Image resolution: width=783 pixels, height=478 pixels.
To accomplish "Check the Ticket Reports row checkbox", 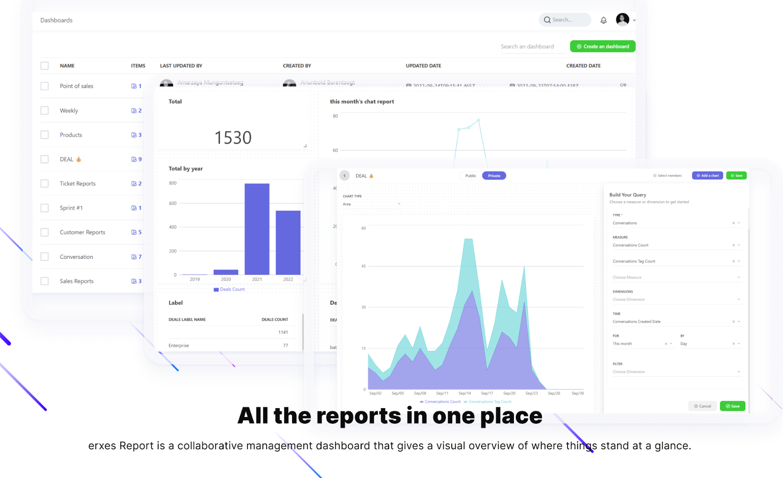I will point(45,184).
